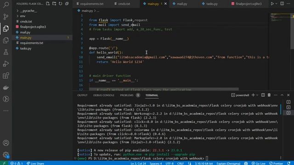Split the editor right

coord(282,4)
